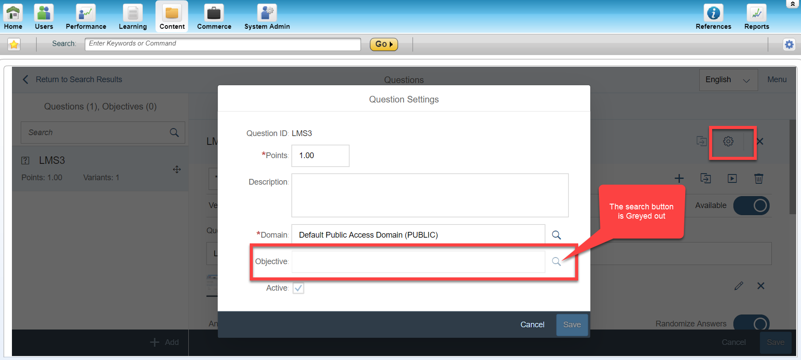Click the duplicate variant icon
The height and width of the screenshot is (360, 801).
click(706, 178)
